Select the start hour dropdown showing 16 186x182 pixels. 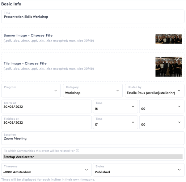click(x=115, y=107)
